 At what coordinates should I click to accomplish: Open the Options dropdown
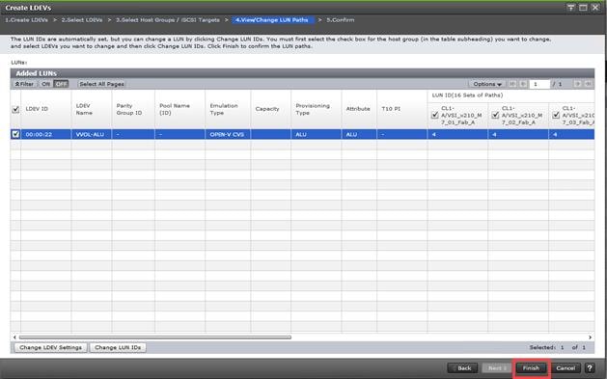(x=487, y=84)
